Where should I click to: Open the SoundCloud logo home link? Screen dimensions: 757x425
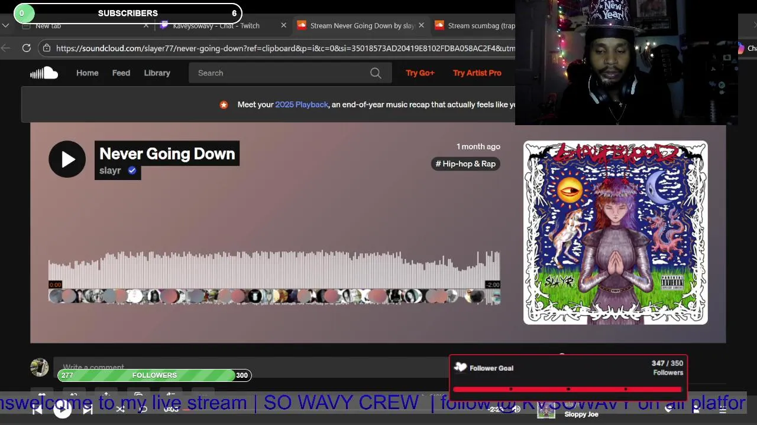coord(44,73)
